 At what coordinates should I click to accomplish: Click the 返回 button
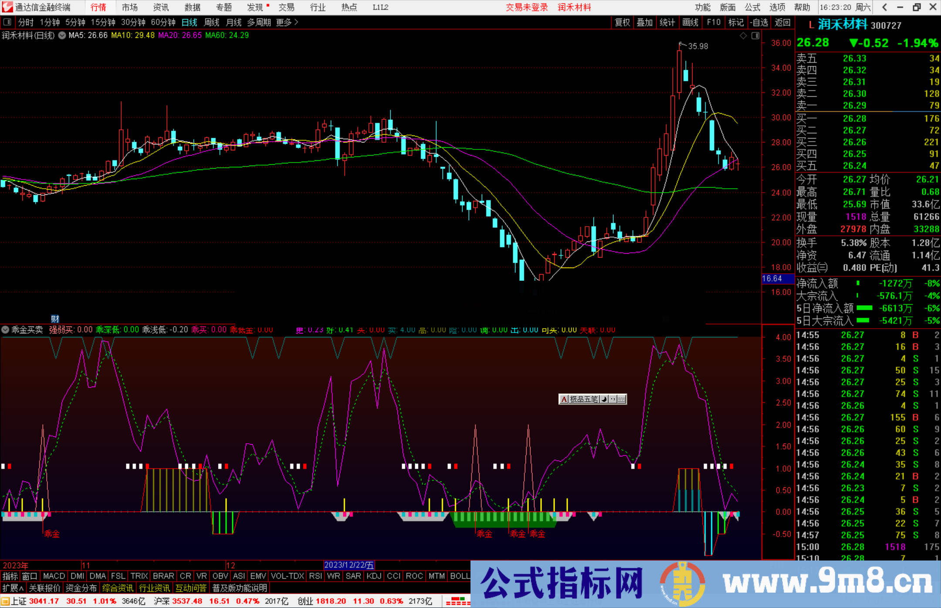[x=782, y=22]
